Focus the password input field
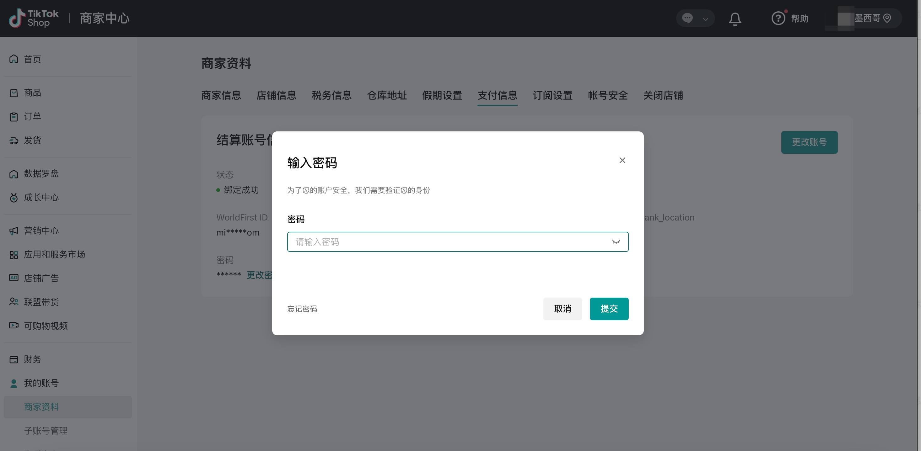This screenshot has width=921, height=451. [x=447, y=242]
